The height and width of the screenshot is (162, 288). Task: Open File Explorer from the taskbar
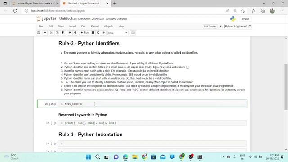pos(135,157)
